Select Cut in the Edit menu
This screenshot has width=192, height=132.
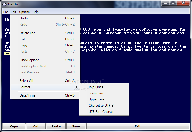(45, 39)
